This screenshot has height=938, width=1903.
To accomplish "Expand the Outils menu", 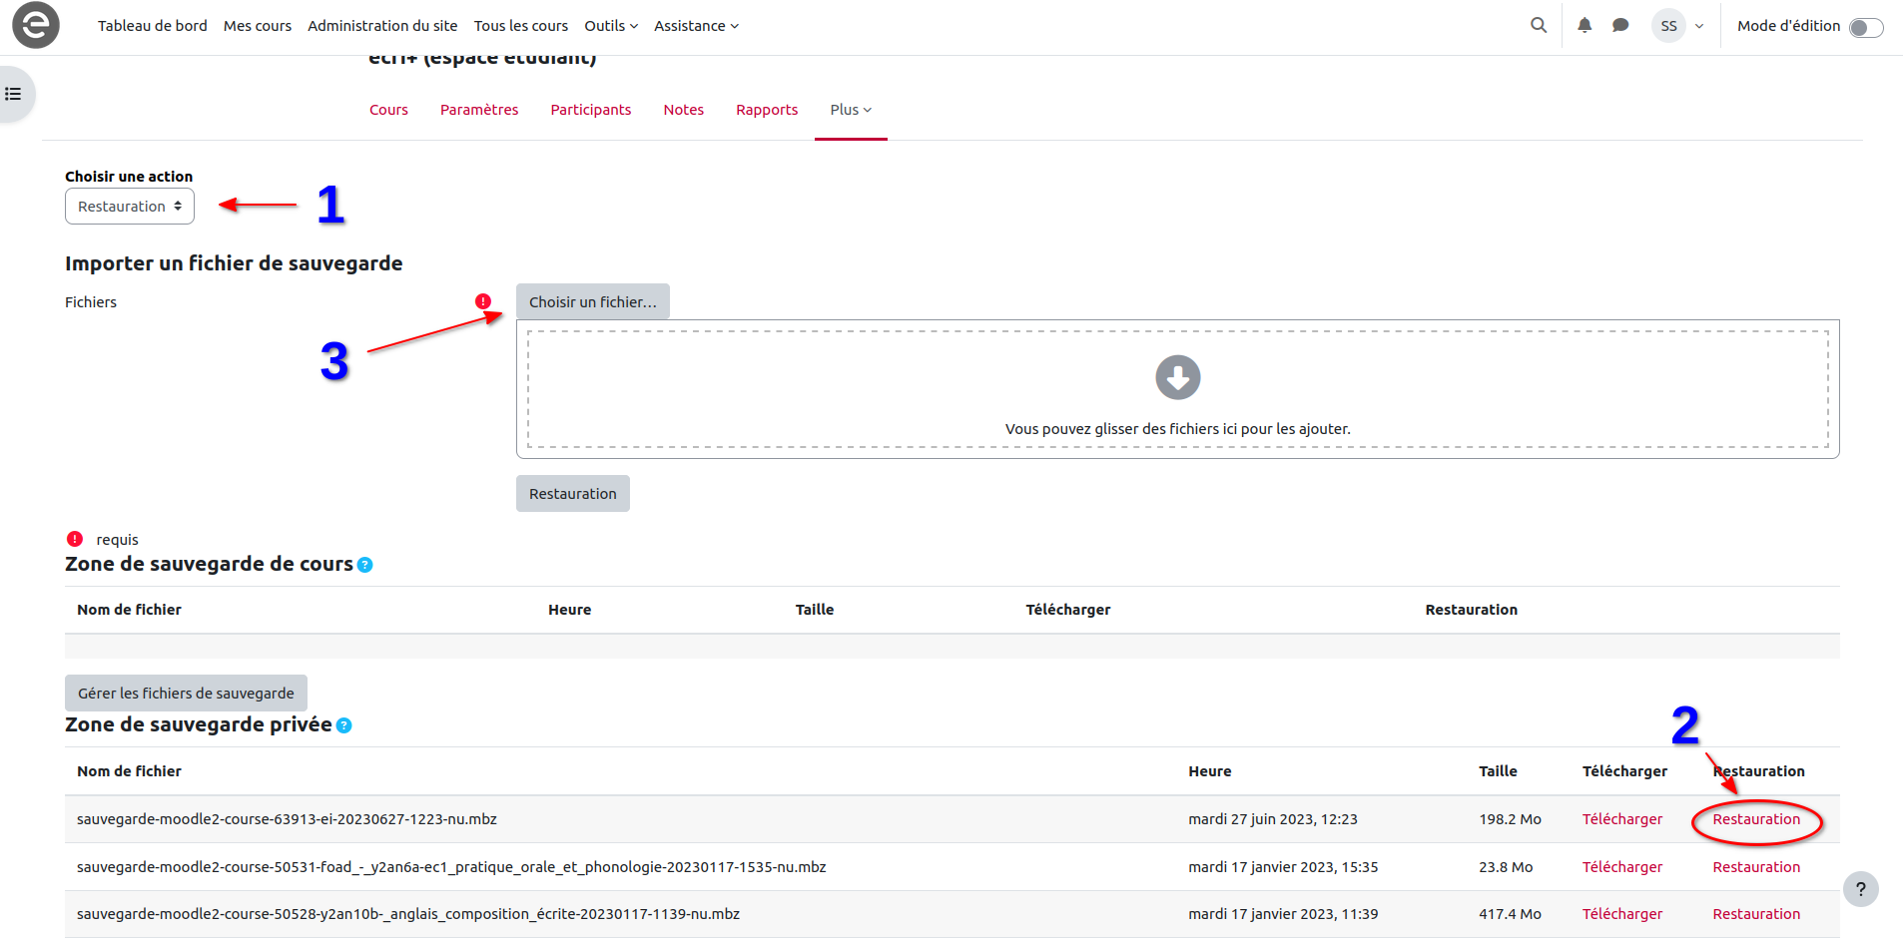I will (x=610, y=26).
